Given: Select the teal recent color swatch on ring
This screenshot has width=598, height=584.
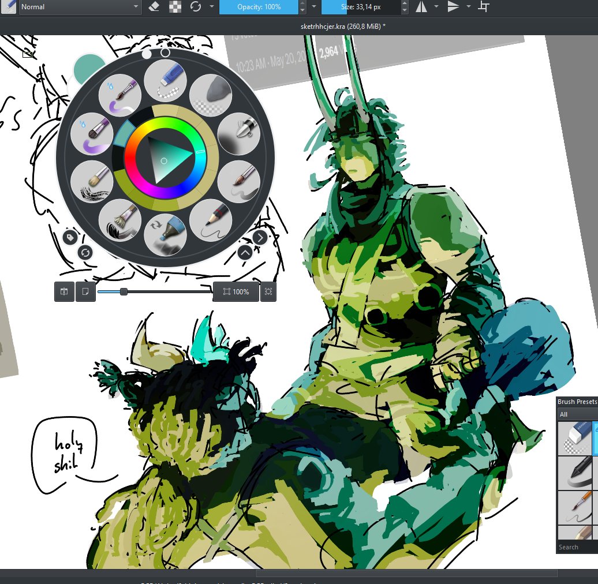Looking at the screenshot, I should 123,134.
